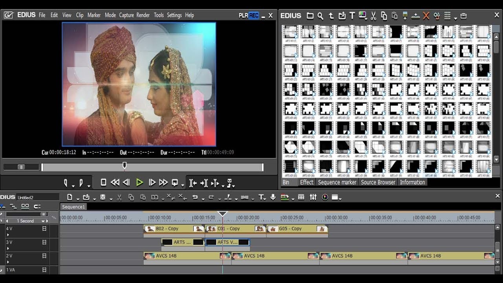Click the Play button in the player
Viewport: 503px width, 283px height.
pos(140,182)
